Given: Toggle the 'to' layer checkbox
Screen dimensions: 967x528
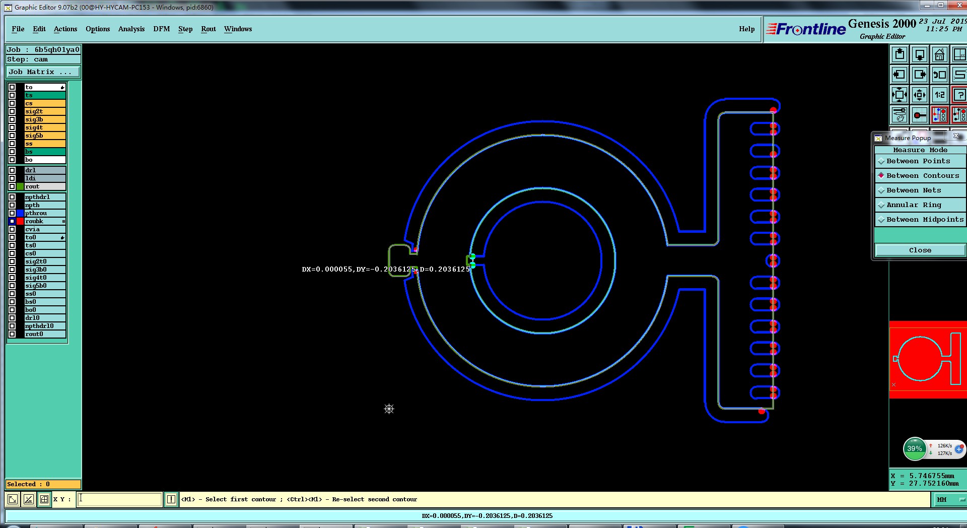Looking at the screenshot, I should click(12, 87).
